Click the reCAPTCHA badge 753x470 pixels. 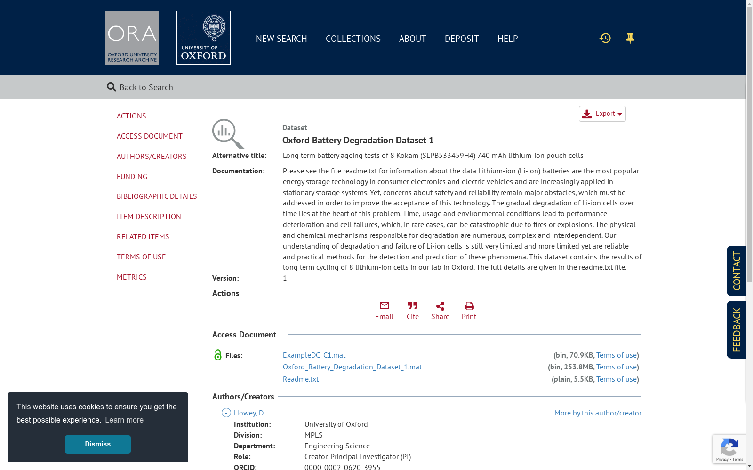click(729, 449)
